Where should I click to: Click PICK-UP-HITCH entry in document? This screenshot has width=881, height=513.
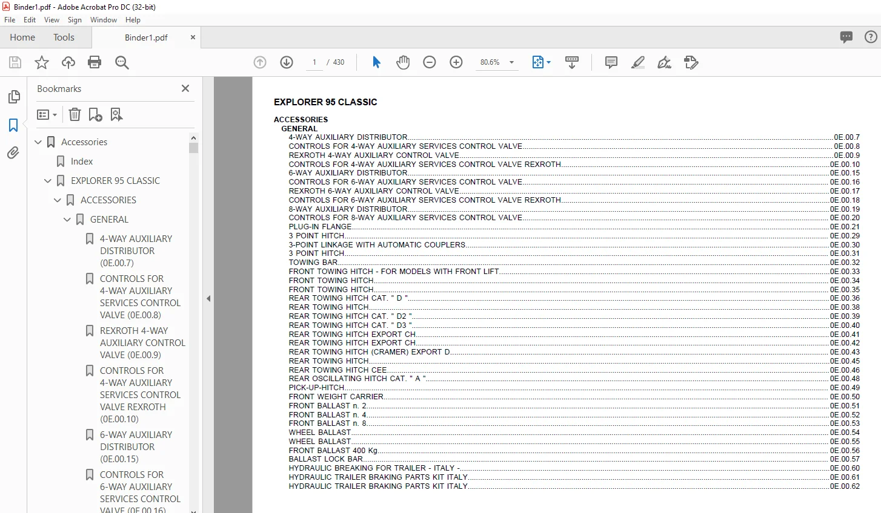click(x=316, y=388)
